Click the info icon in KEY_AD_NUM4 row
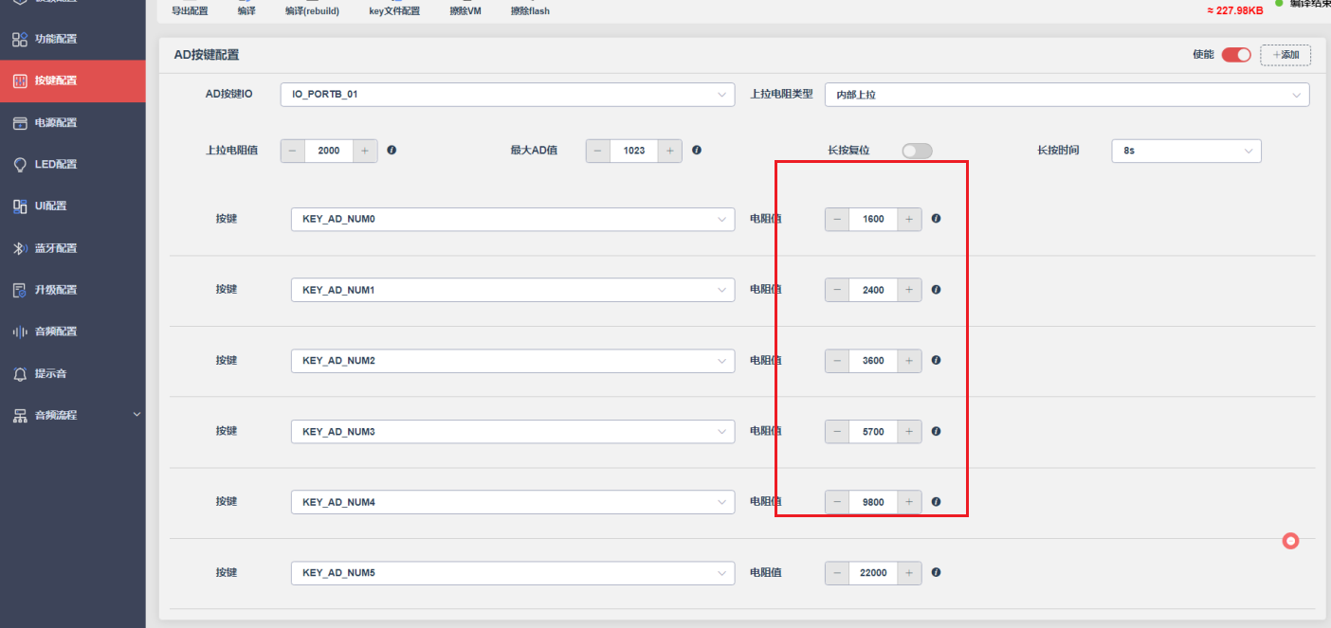Viewport: 1331px width, 628px height. click(x=936, y=502)
